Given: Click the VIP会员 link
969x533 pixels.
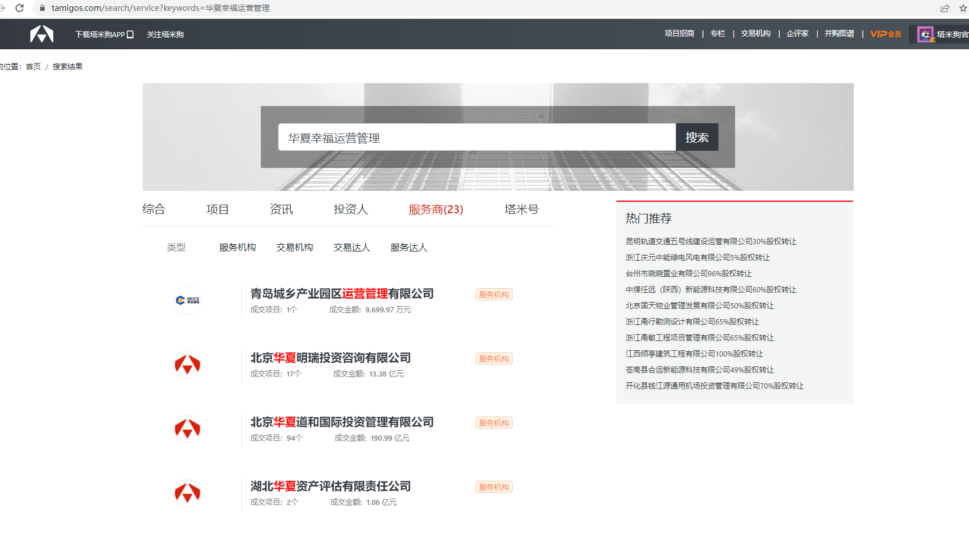Looking at the screenshot, I should tap(886, 34).
